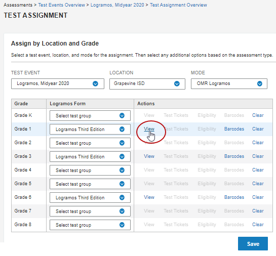Click the Grade 3 row label

coord(23,156)
